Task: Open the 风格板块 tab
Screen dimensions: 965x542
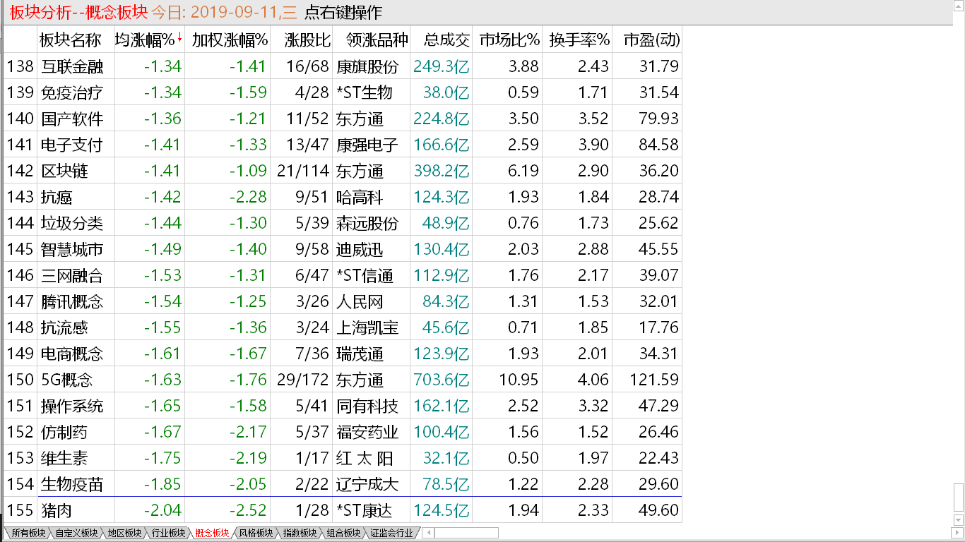Action: (x=256, y=533)
